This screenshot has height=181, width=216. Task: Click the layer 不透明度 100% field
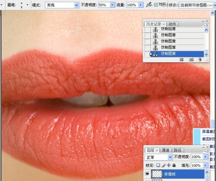pos(197,157)
